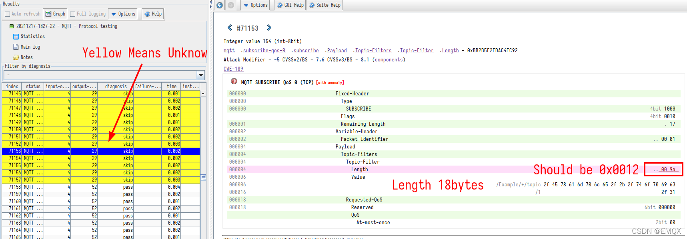
Task: Select Statistics in the results tree
Action: pyautogui.click(x=32, y=37)
